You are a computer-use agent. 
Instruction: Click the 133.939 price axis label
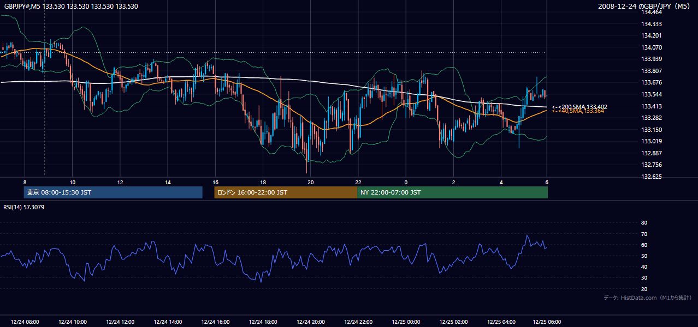(x=651, y=59)
